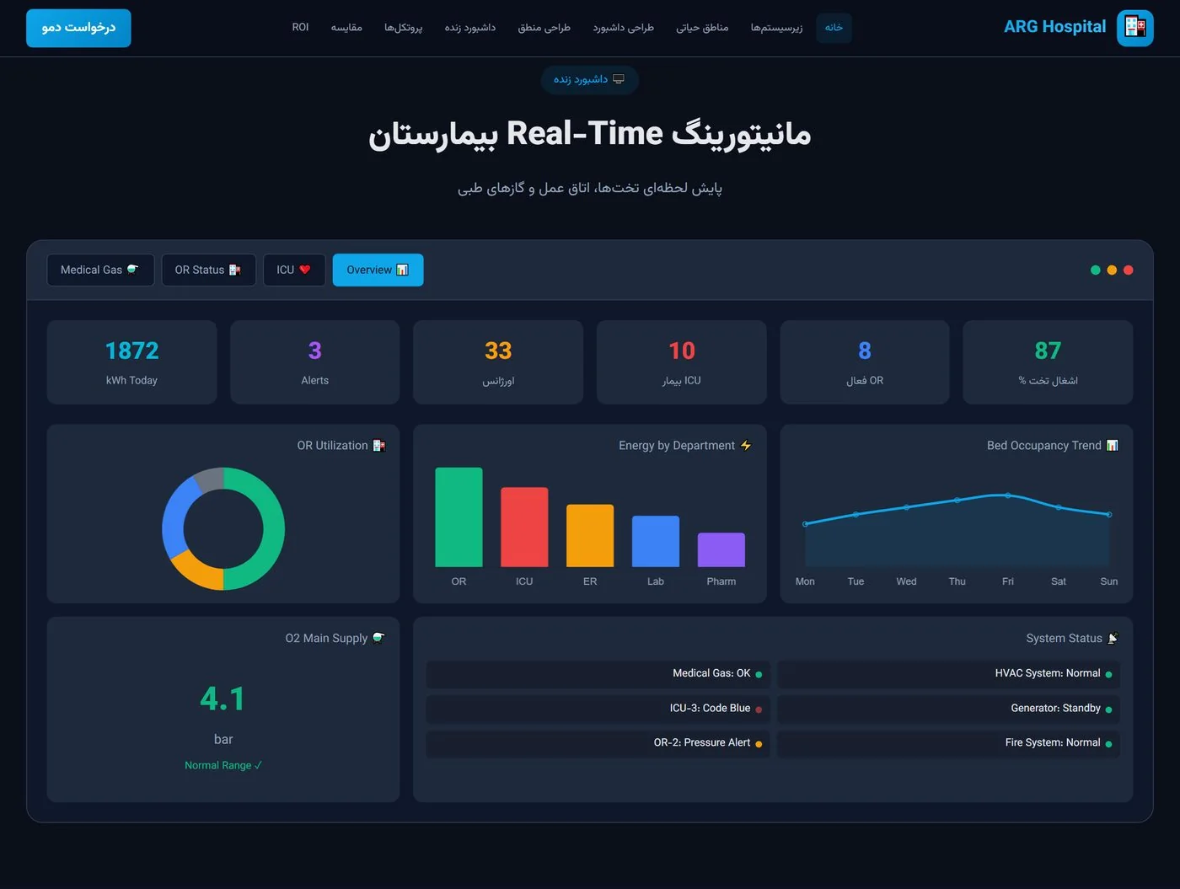Open the خانه nav link
Screen dimensions: 1180x889
coord(834,28)
